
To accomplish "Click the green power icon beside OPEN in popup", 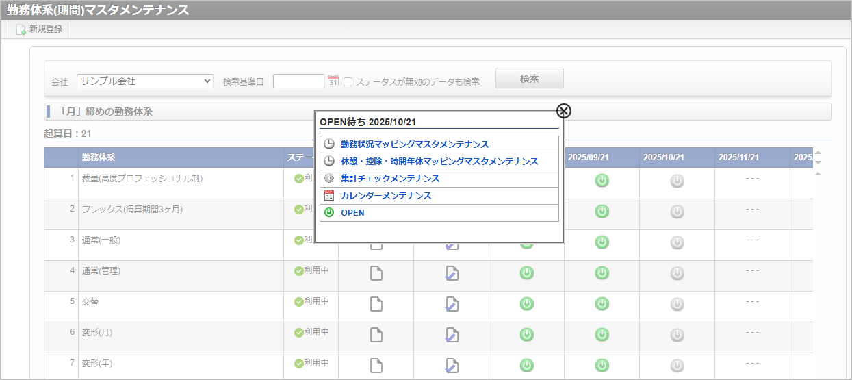I will click(329, 212).
